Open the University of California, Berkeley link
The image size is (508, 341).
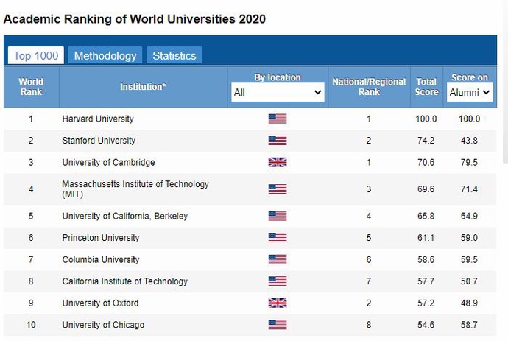click(125, 217)
